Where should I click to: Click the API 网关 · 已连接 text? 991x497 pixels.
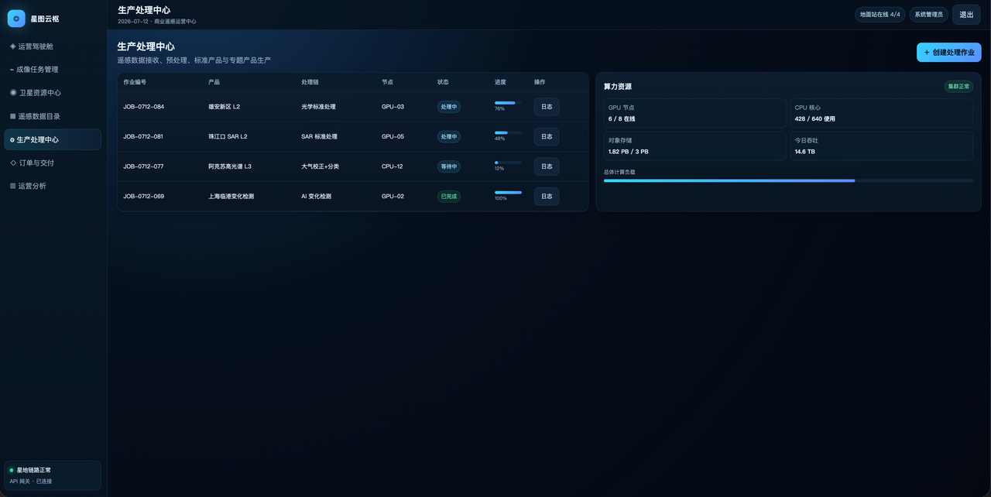[x=31, y=481]
